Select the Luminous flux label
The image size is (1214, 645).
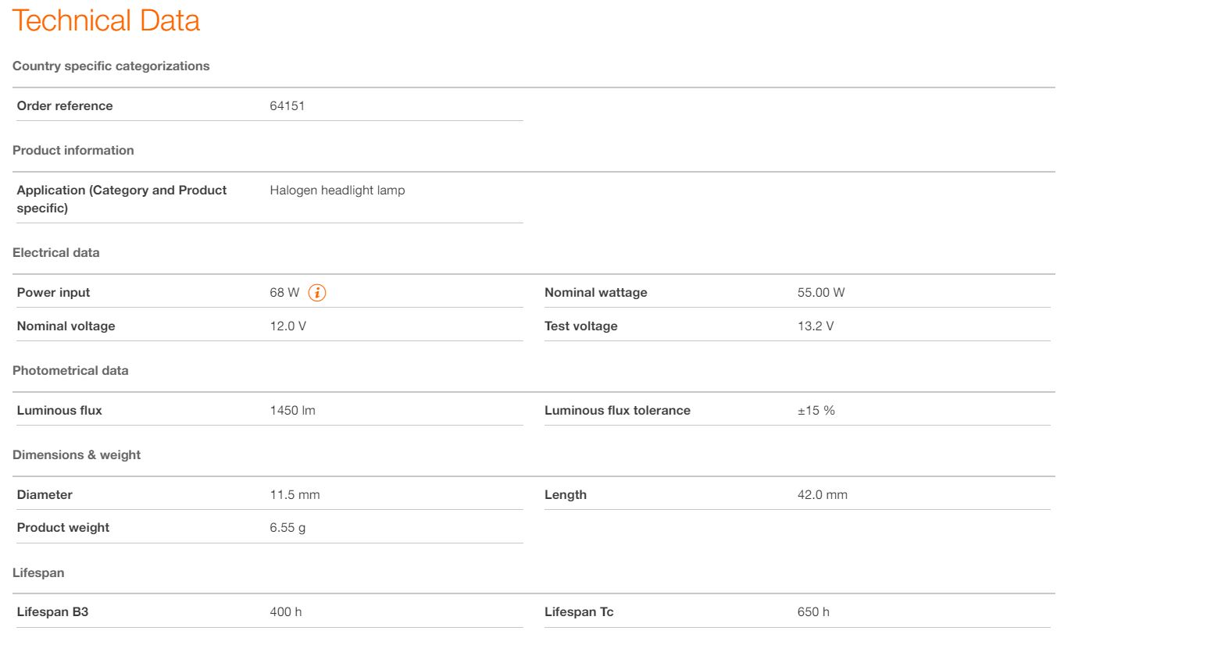[x=59, y=411]
